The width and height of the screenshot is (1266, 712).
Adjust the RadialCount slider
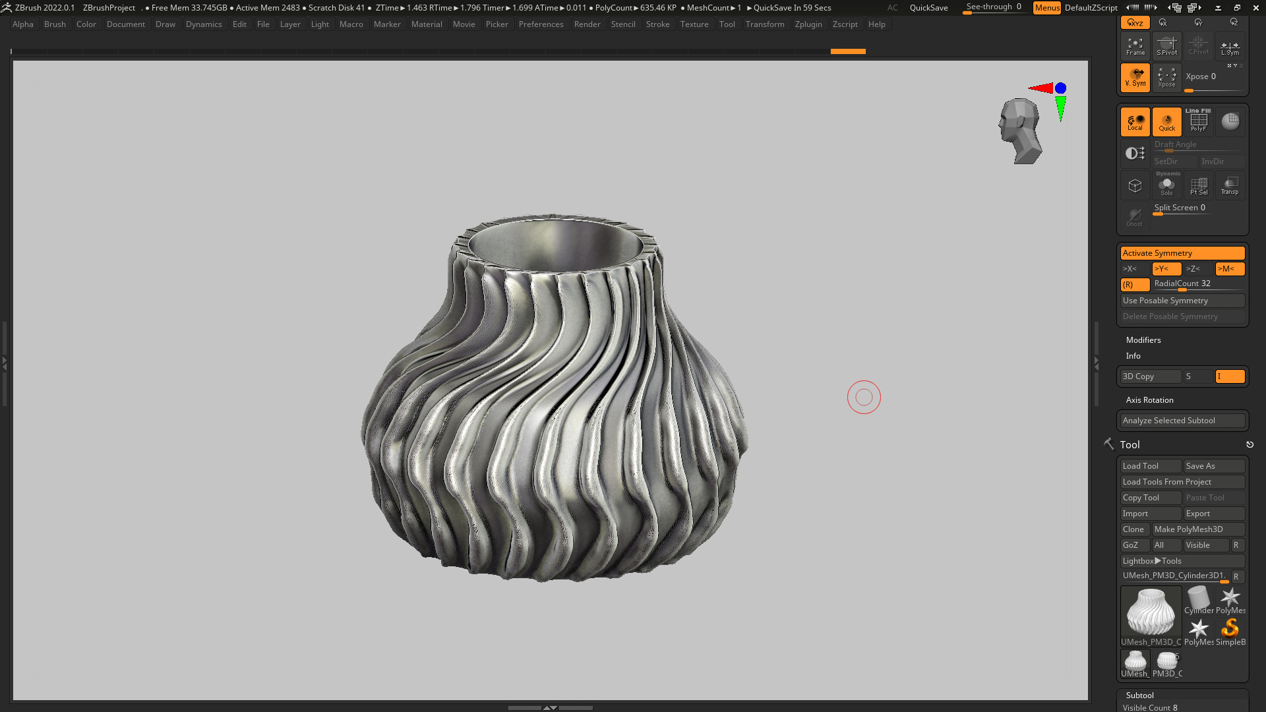click(x=1198, y=285)
